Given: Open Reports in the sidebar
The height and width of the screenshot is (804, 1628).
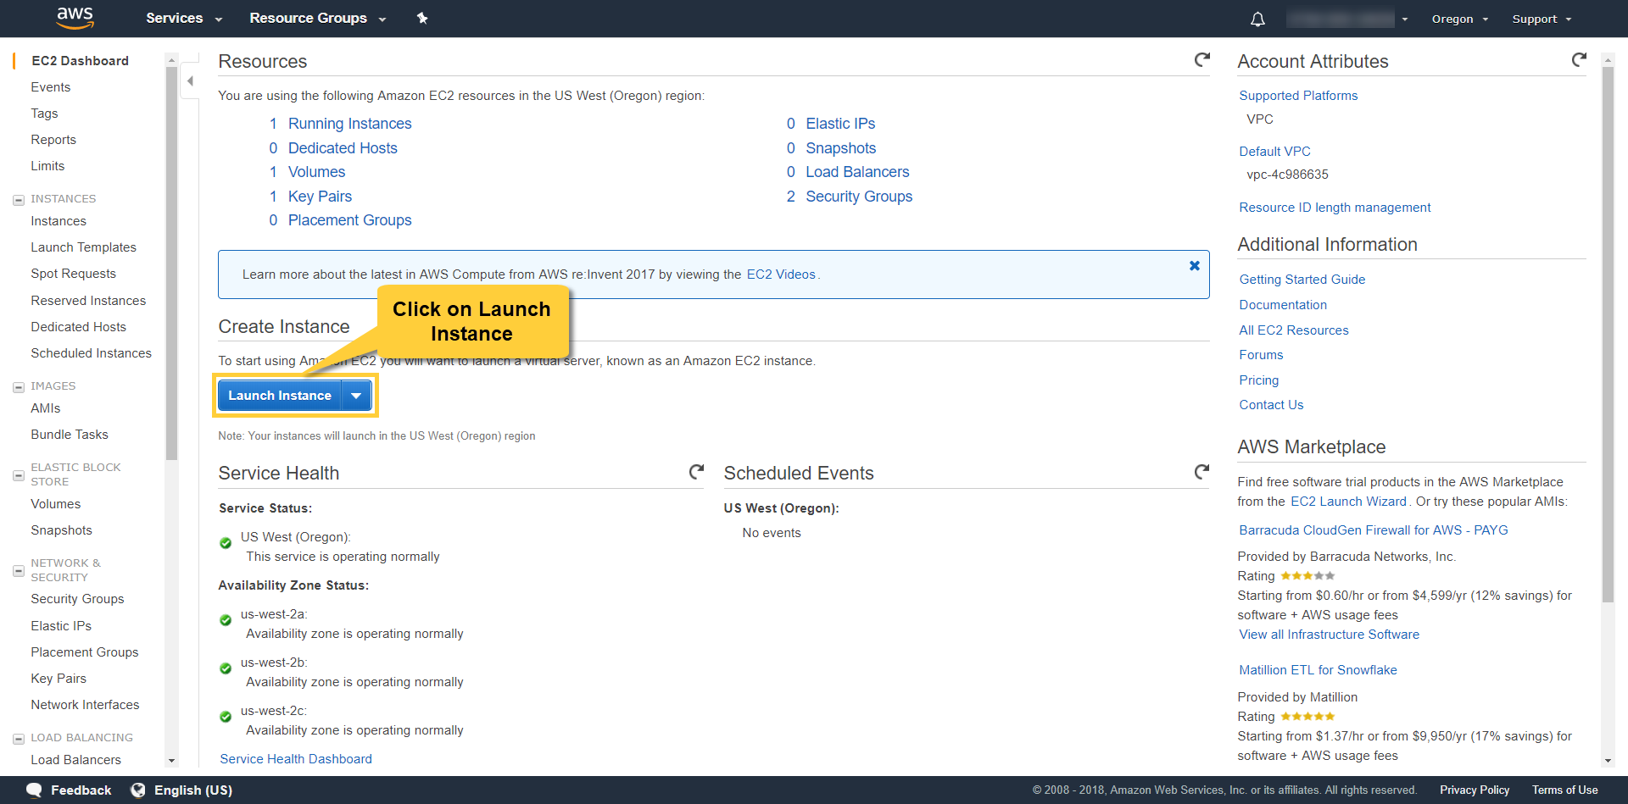Looking at the screenshot, I should click(x=53, y=140).
